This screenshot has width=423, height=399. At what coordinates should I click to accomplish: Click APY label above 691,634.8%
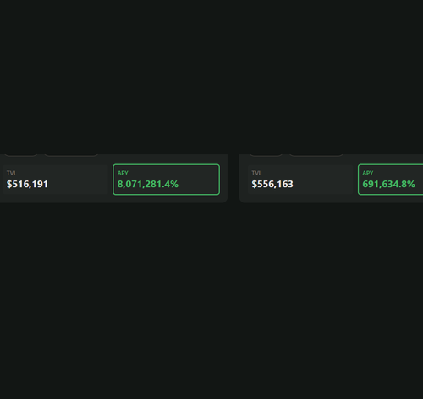click(368, 173)
